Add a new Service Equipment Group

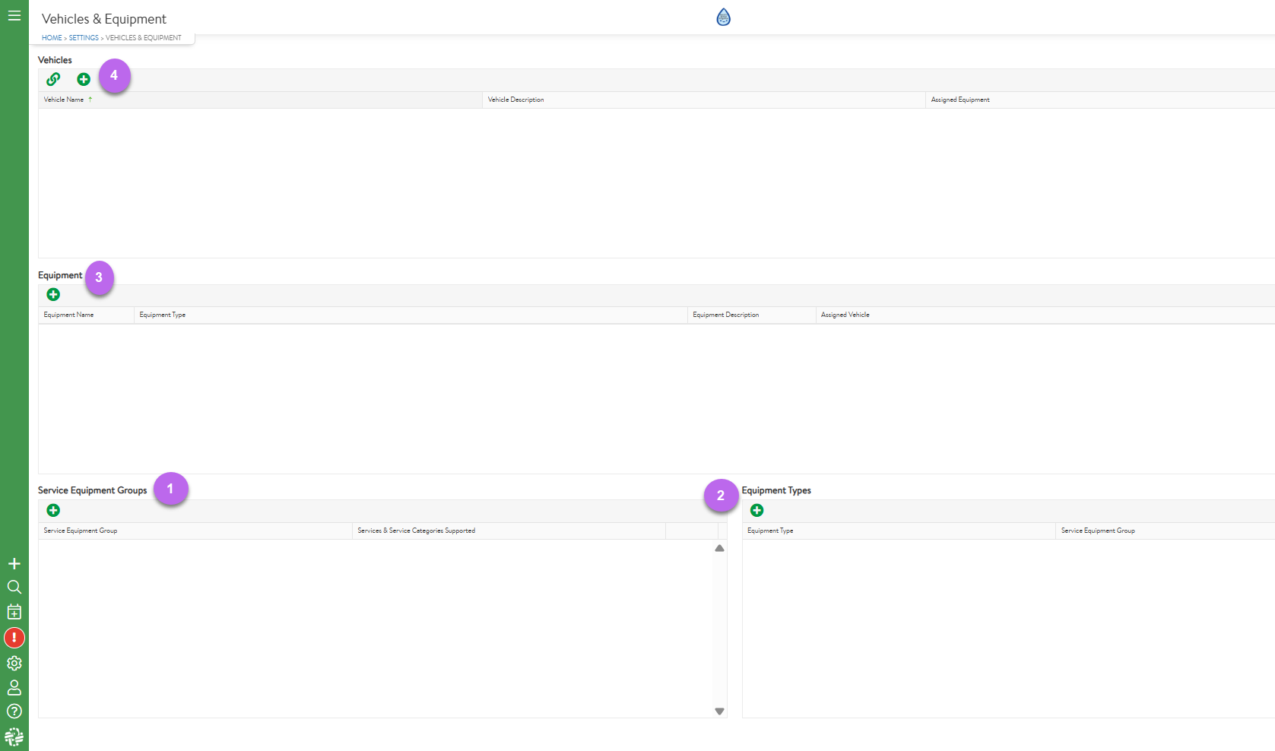click(53, 510)
